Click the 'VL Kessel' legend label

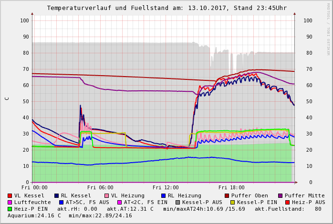29,195
